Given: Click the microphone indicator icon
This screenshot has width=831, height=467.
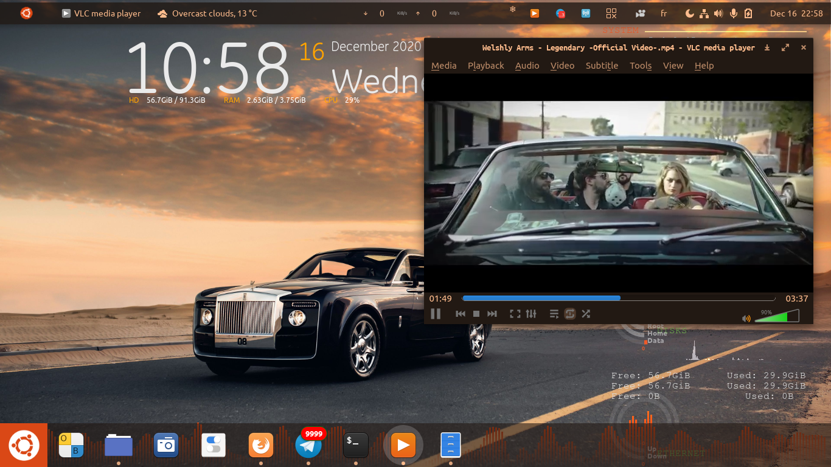Looking at the screenshot, I should click(734, 13).
